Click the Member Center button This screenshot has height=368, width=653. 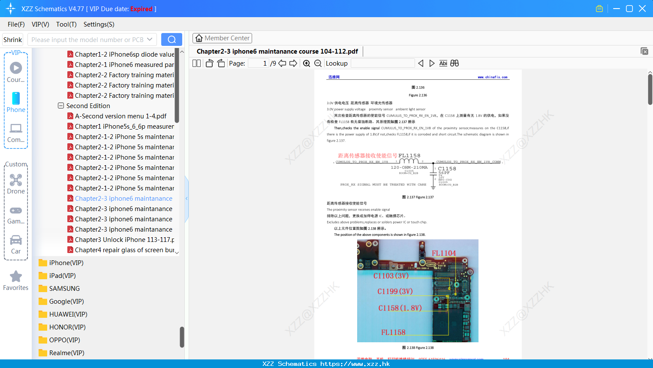click(x=222, y=38)
